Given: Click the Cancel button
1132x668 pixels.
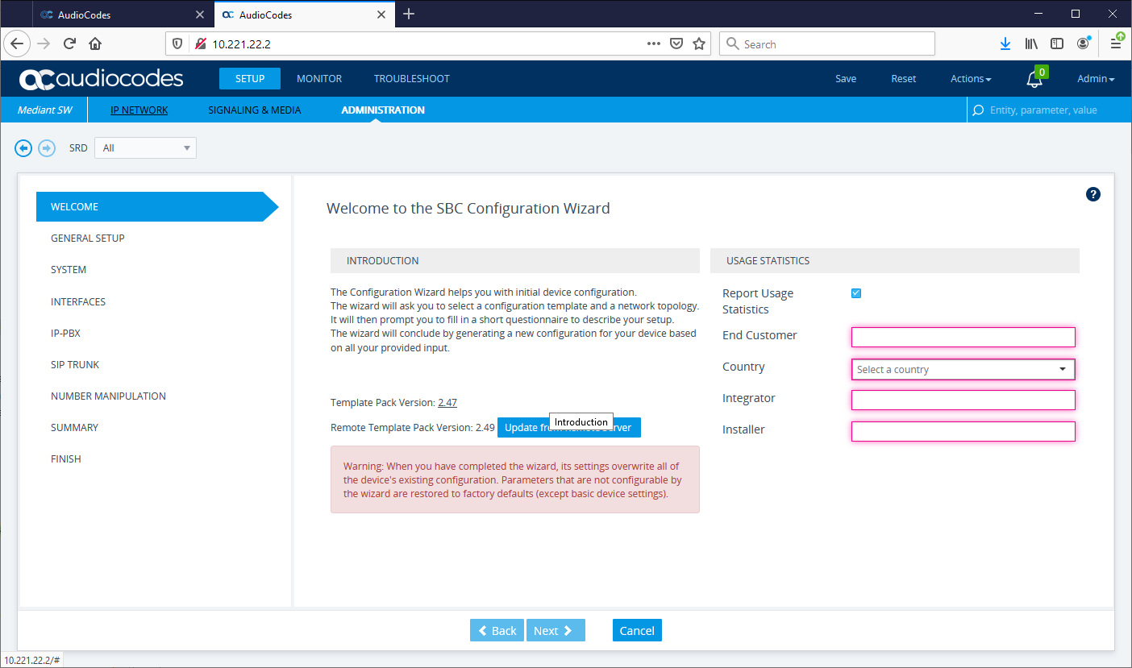Looking at the screenshot, I should pyautogui.click(x=637, y=630).
